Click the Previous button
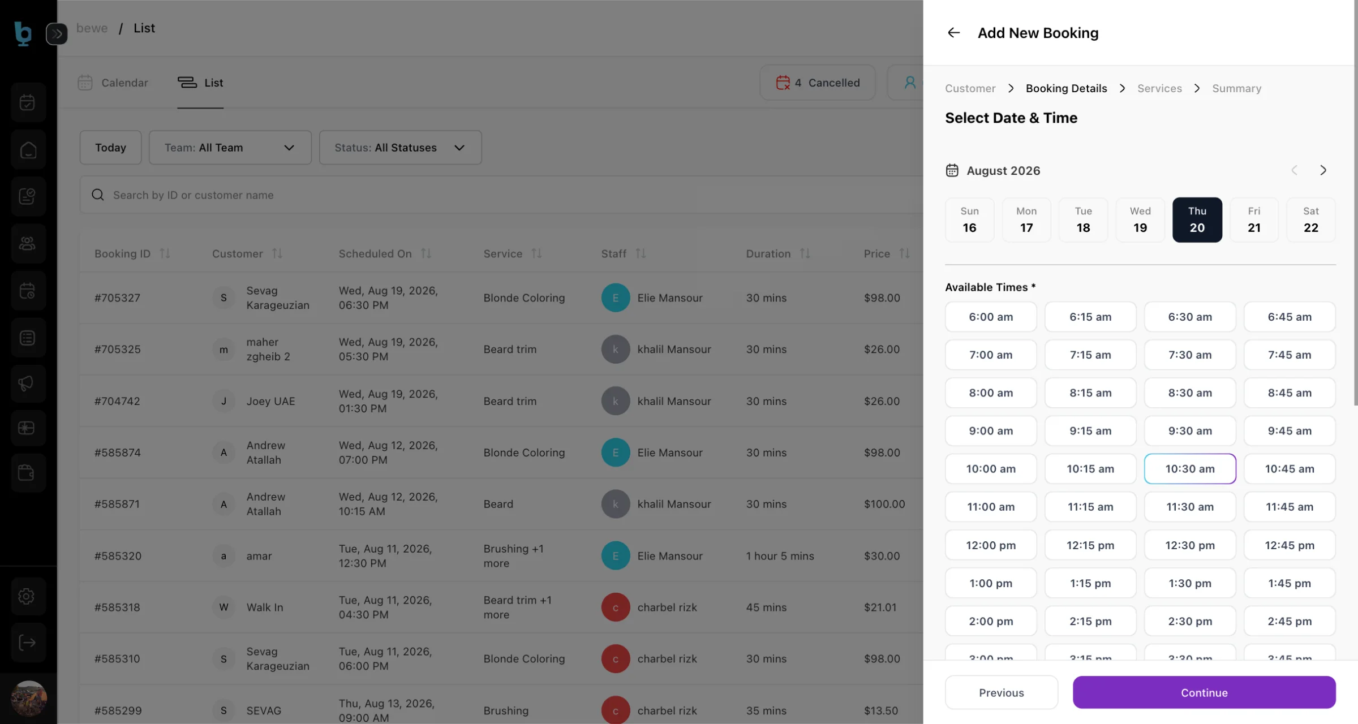This screenshot has width=1358, height=724. [x=1001, y=692]
